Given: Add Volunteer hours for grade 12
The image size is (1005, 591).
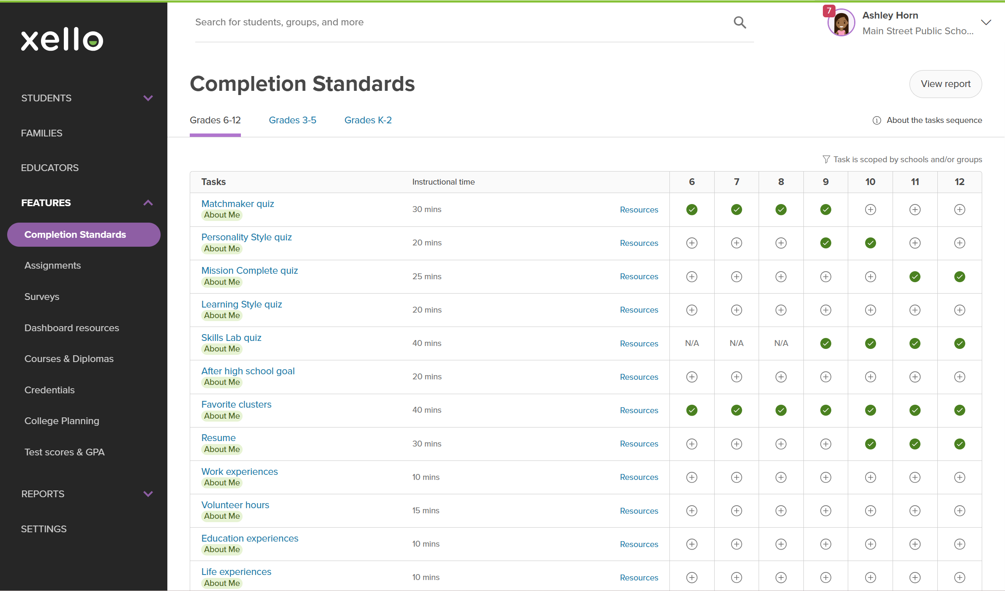Looking at the screenshot, I should pos(959,511).
